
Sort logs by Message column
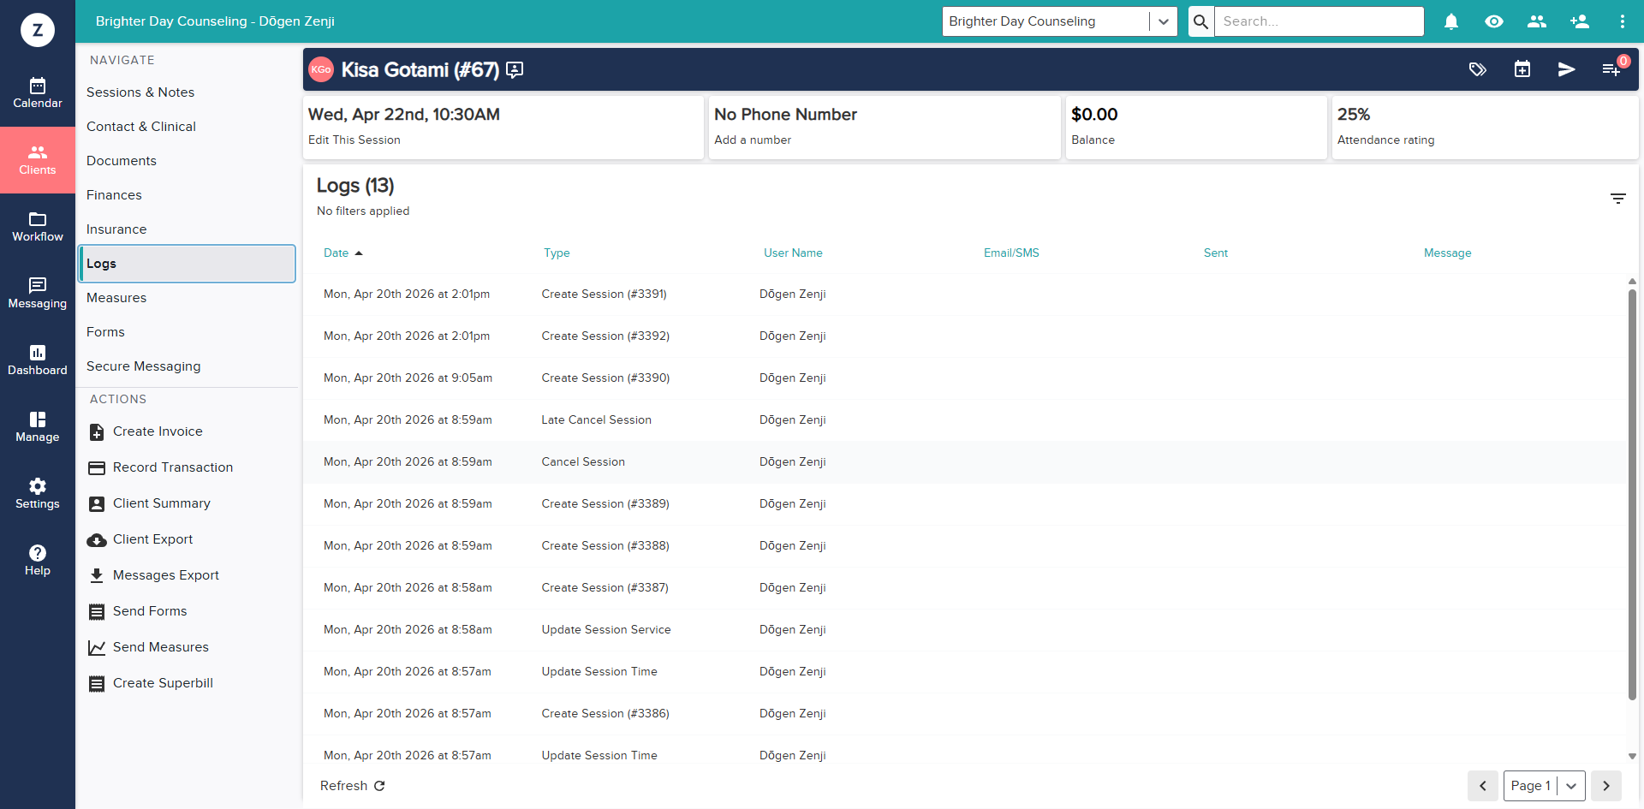(x=1448, y=253)
